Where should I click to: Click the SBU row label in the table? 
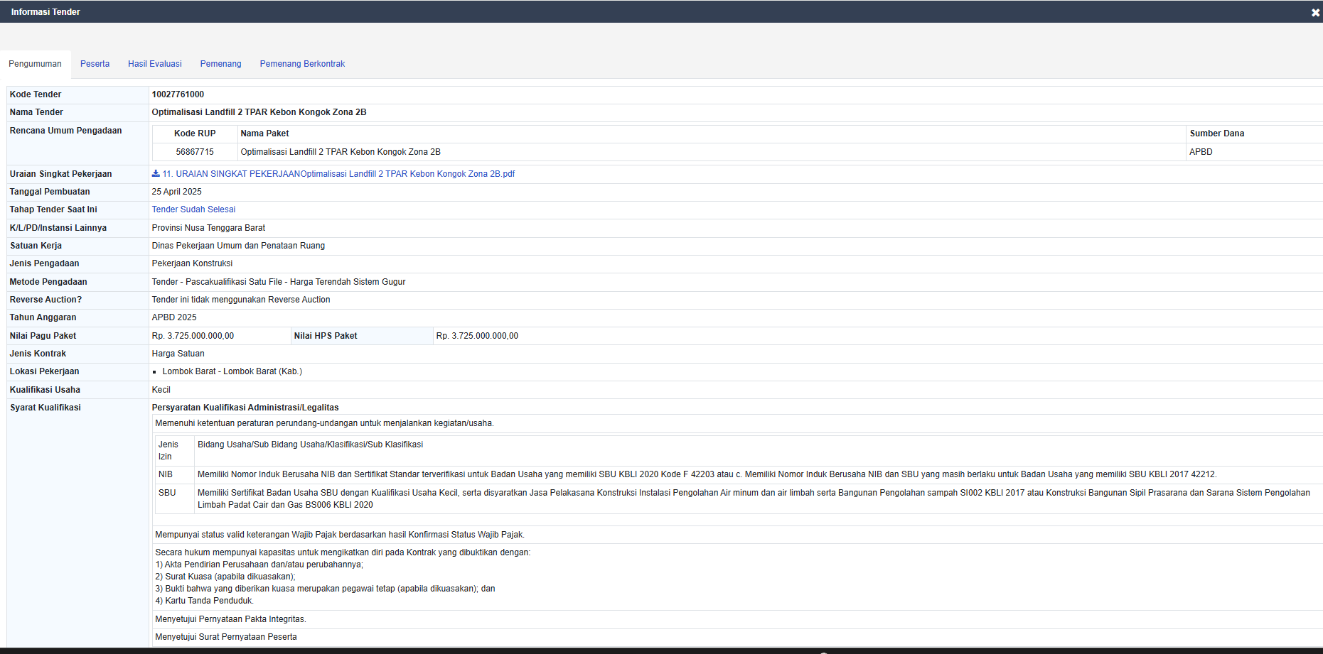(167, 493)
